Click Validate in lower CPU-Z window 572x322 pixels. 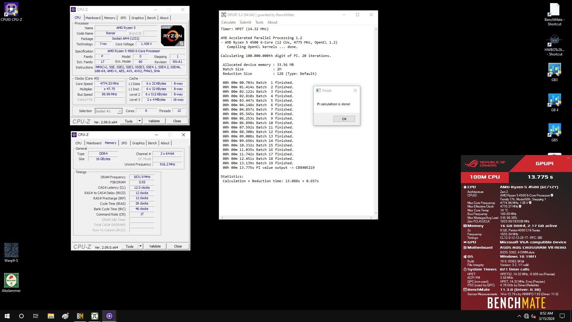pyautogui.click(x=155, y=246)
